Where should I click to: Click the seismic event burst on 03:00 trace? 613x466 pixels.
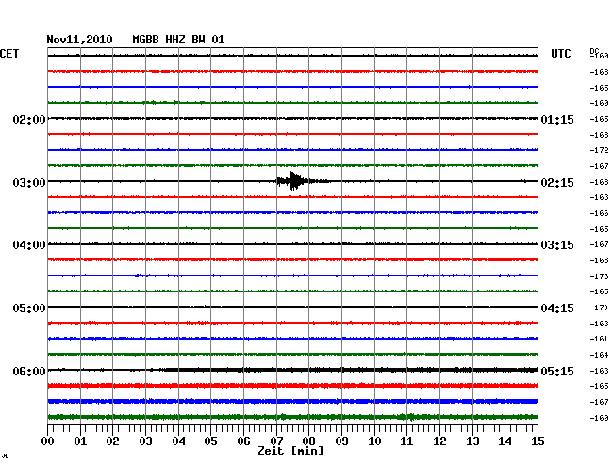coord(302,180)
